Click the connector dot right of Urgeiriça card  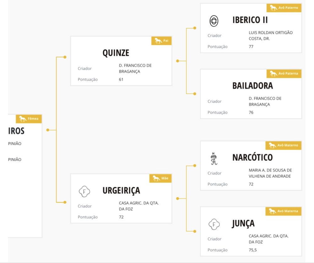coord(177,198)
